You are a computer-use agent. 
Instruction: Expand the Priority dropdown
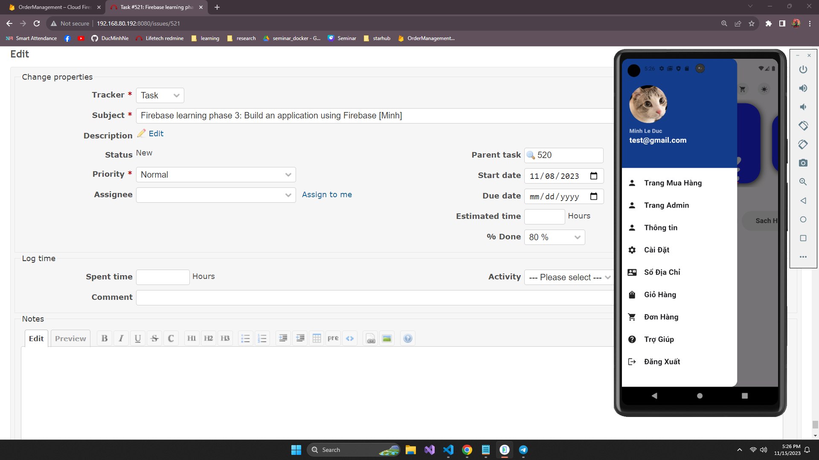point(216,175)
